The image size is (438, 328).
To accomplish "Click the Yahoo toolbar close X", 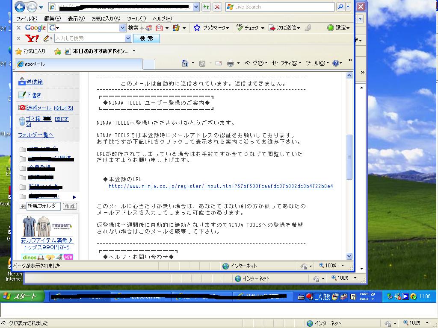I will tap(18, 38).
